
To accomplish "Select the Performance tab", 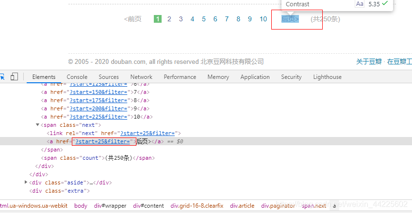I will 180,77.
